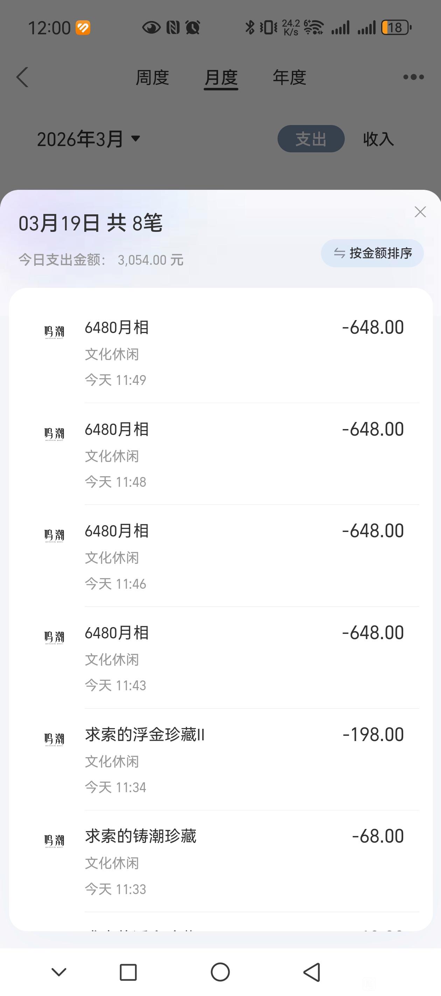Close the March 19 transactions sheet

click(x=420, y=212)
